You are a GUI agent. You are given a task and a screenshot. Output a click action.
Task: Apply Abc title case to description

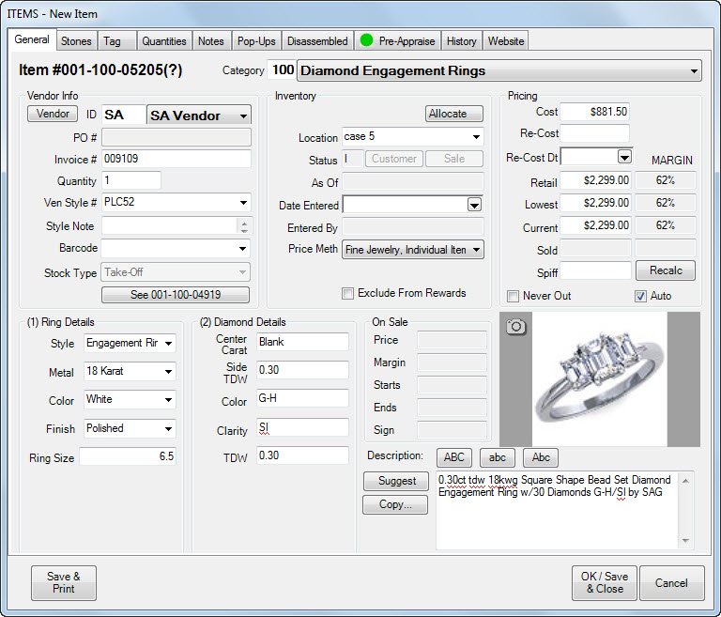click(541, 457)
